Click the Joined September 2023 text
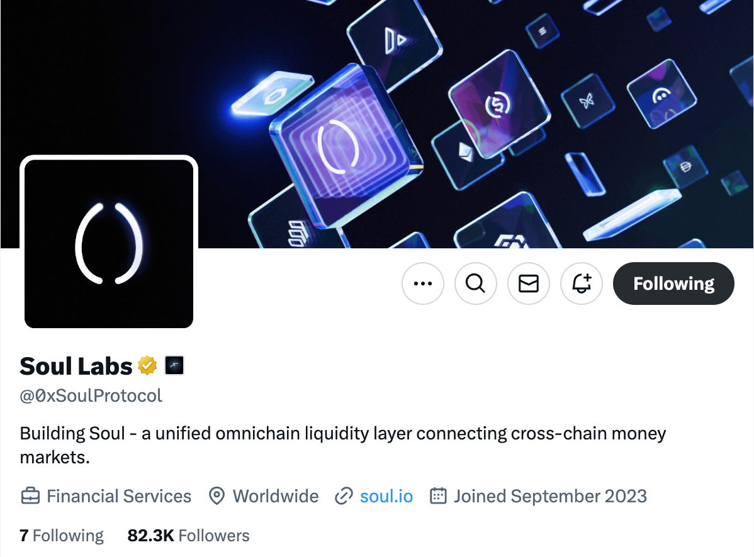This screenshot has width=754, height=557. coord(551,496)
